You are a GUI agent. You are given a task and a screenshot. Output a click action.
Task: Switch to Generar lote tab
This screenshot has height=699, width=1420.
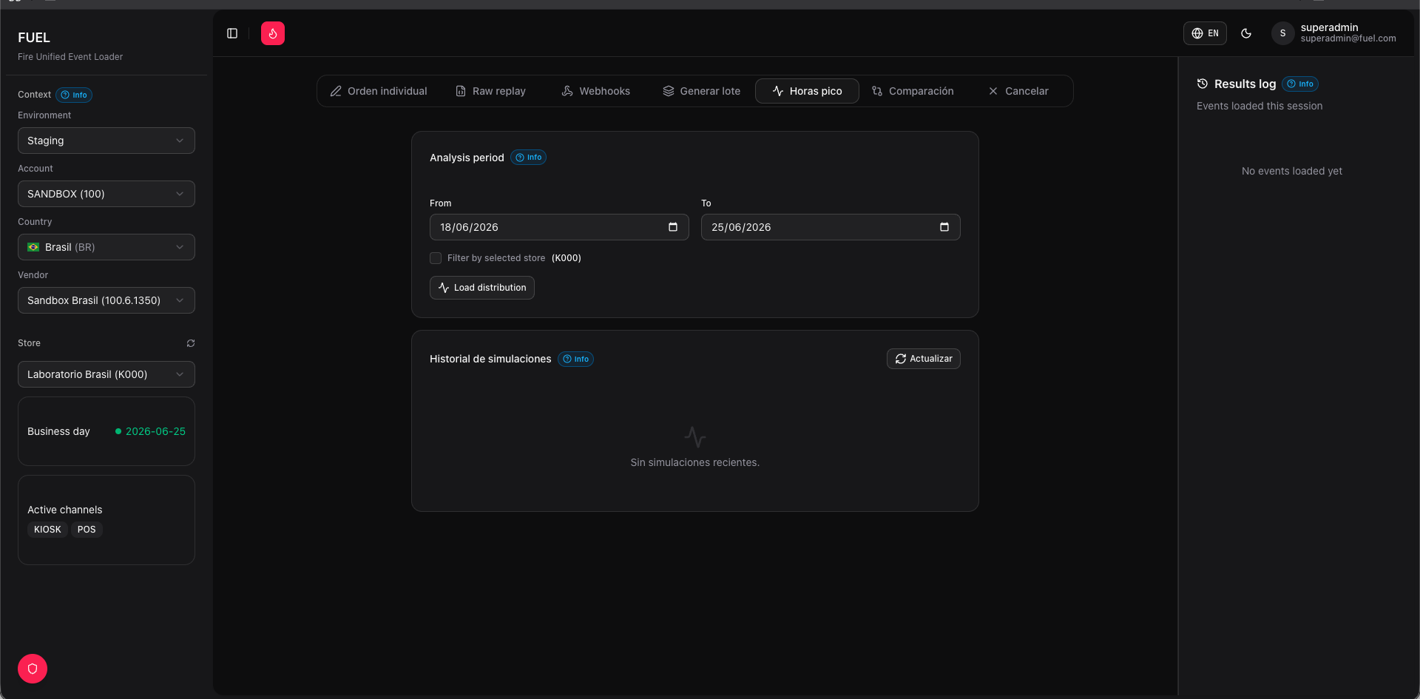(x=701, y=91)
